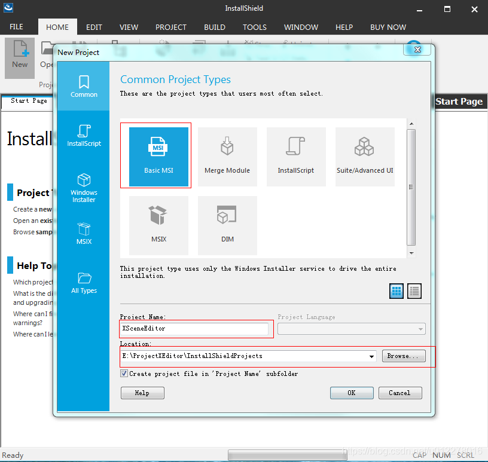Image resolution: width=488 pixels, height=462 pixels.
Task: Pick the InstallScript project type tile
Action: (x=296, y=157)
